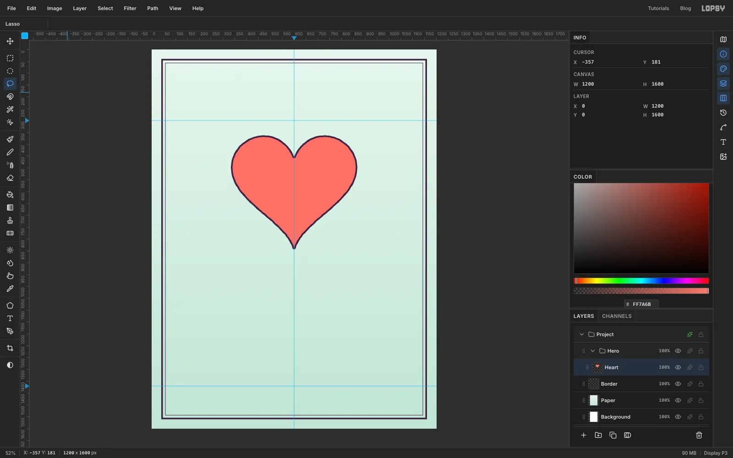Image resolution: width=733 pixels, height=458 pixels.
Task: Select the Text tool in left toolbar
Action: point(10,318)
